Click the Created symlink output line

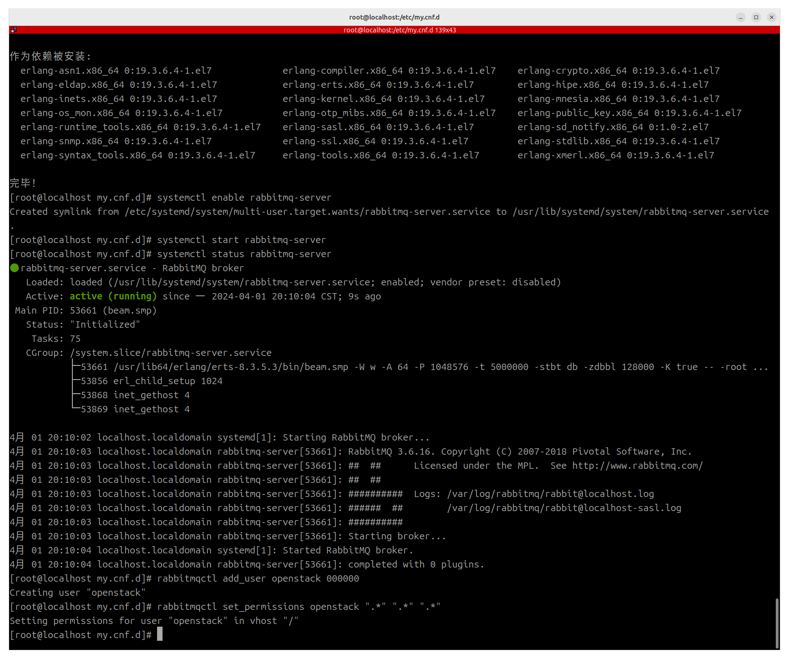pyautogui.click(x=389, y=212)
